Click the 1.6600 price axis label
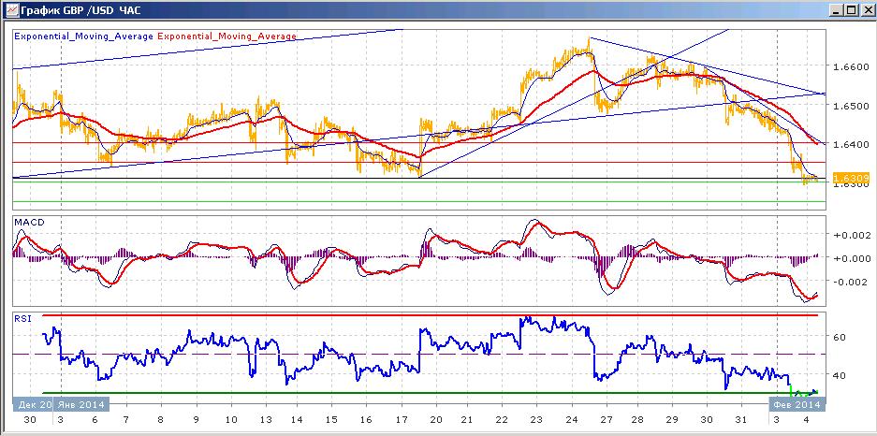The width and height of the screenshot is (877, 436). pos(850,67)
